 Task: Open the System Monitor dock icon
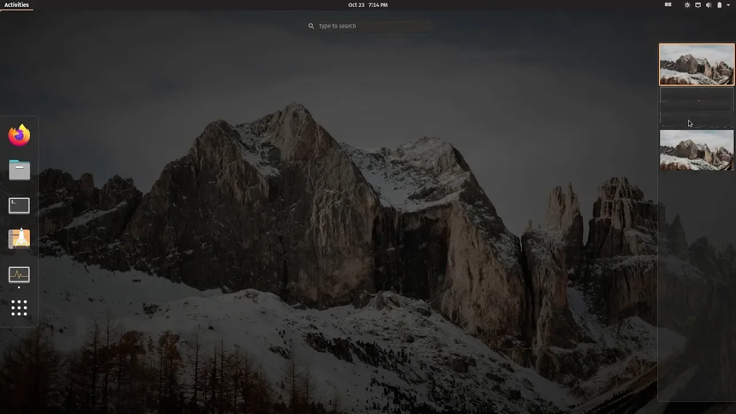point(19,275)
